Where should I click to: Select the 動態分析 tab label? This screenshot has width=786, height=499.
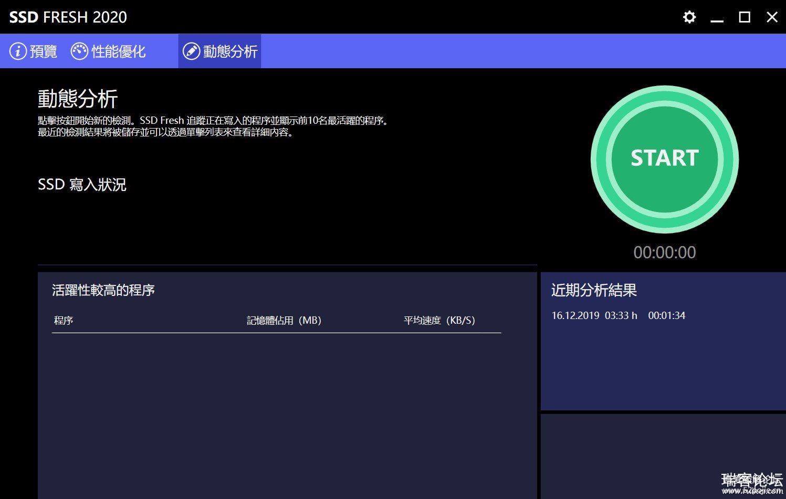tap(230, 51)
